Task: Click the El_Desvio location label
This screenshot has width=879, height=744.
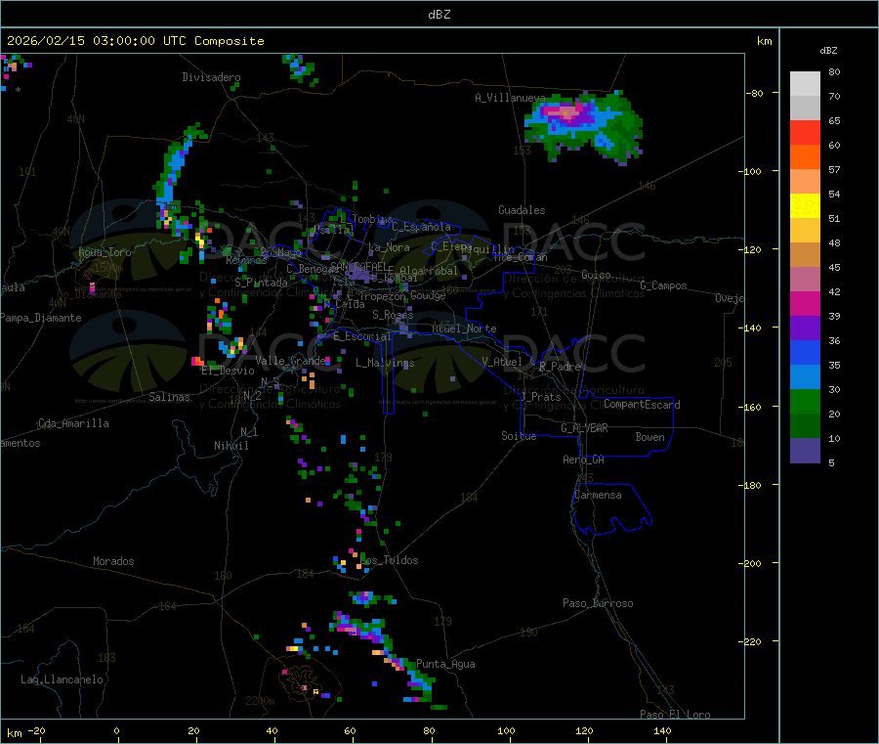Action: 228,371
